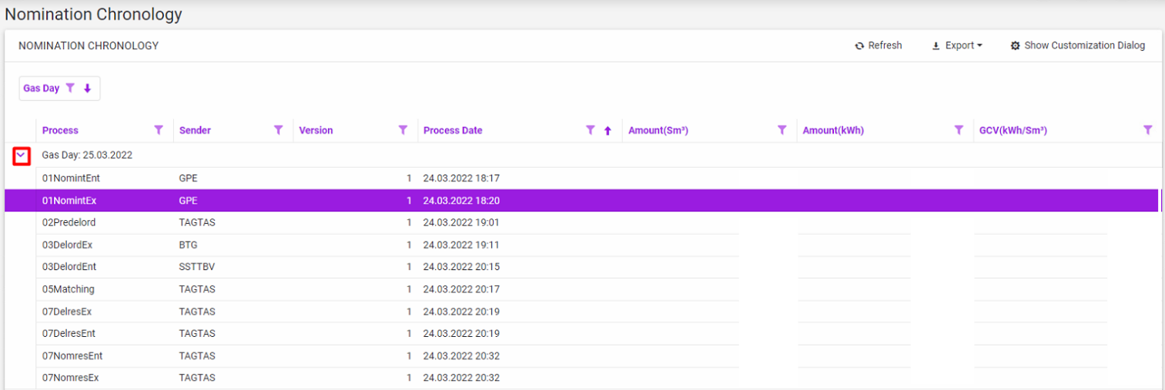Click the GCV(kWh/Sm³) column filter icon

click(x=1147, y=130)
